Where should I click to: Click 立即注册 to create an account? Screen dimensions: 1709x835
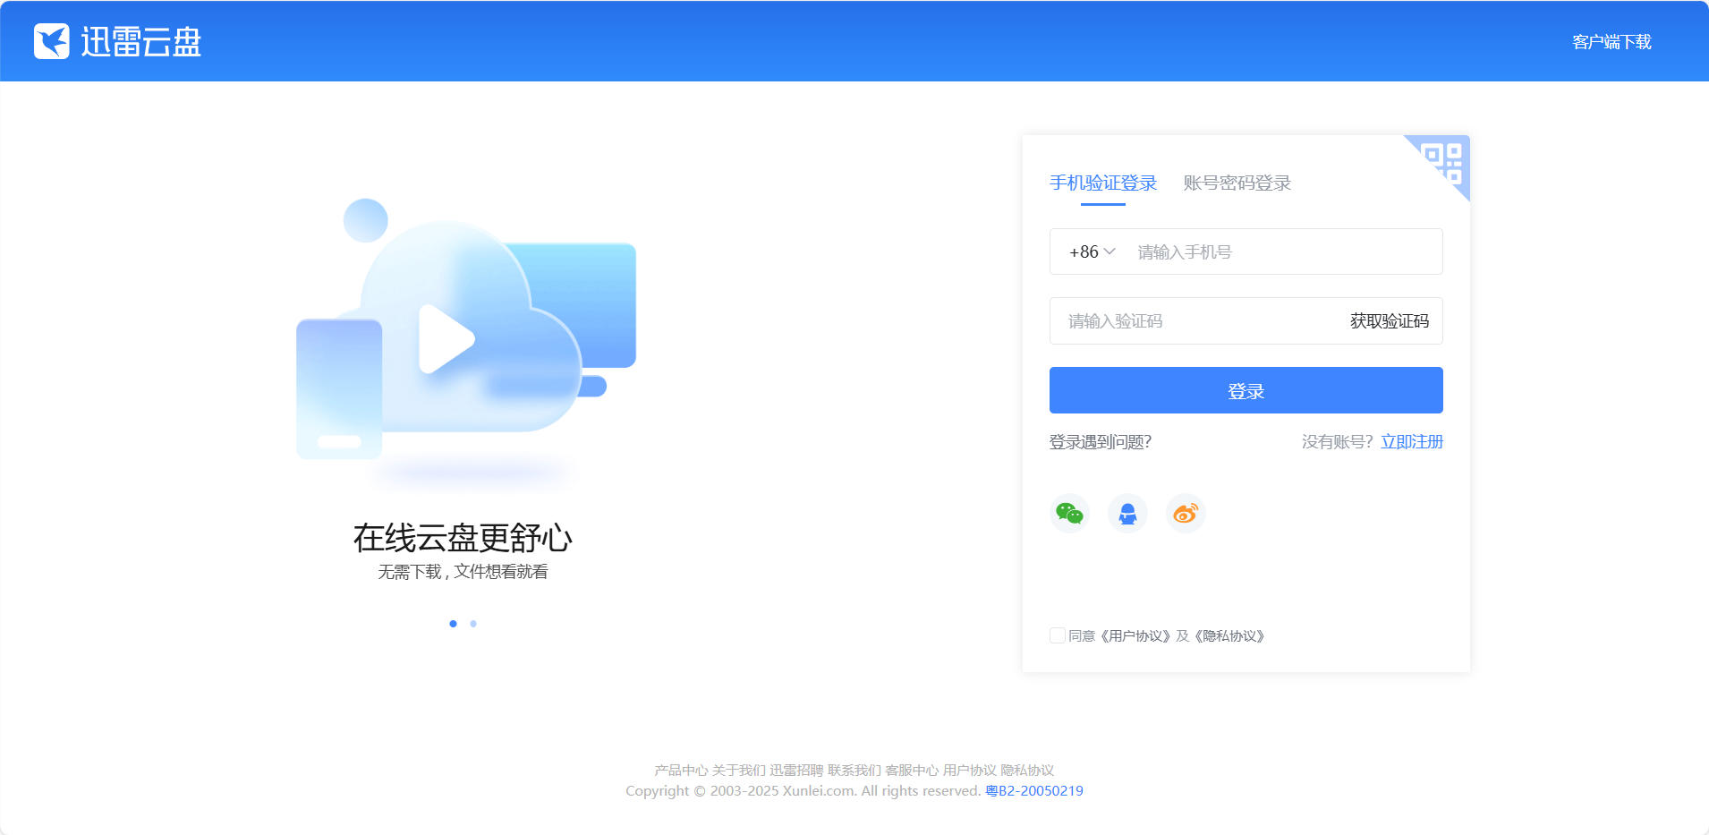[1412, 441]
